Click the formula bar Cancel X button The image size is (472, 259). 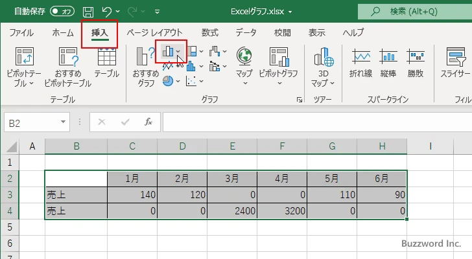tap(102, 122)
